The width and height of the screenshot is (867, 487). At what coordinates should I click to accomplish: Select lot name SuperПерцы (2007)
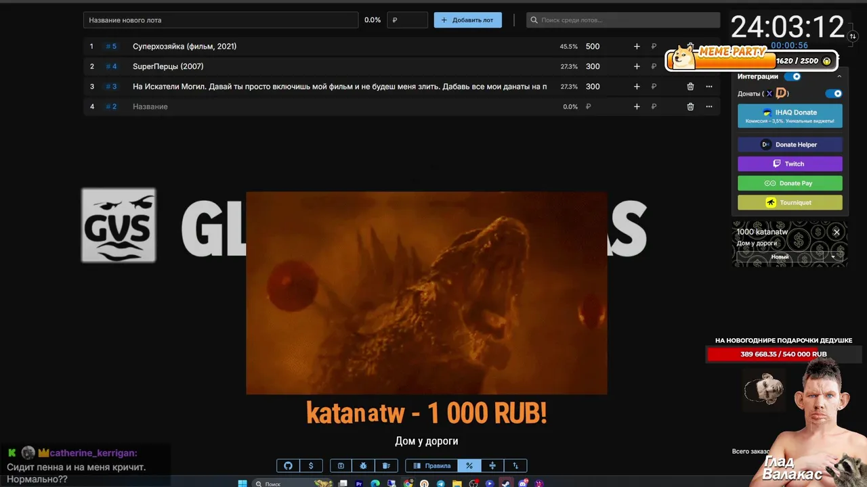(168, 66)
